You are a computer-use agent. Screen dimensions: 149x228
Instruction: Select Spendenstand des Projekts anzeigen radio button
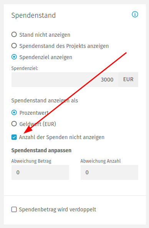(14, 46)
